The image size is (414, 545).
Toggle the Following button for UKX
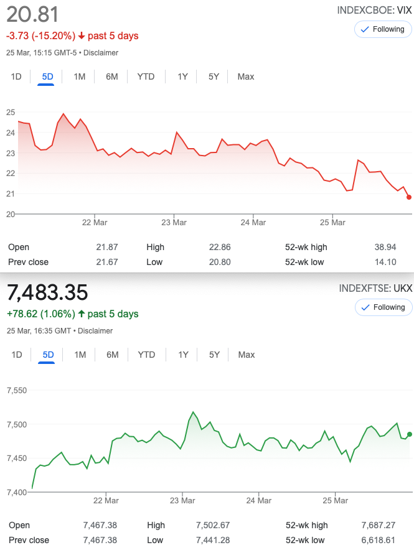382,307
